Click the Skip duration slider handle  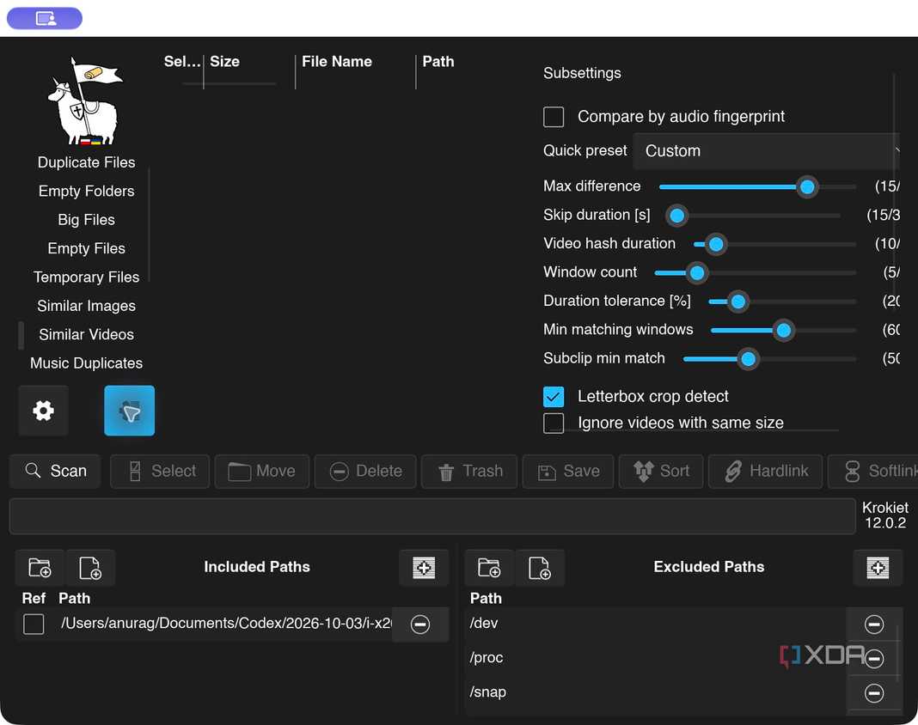click(x=676, y=216)
